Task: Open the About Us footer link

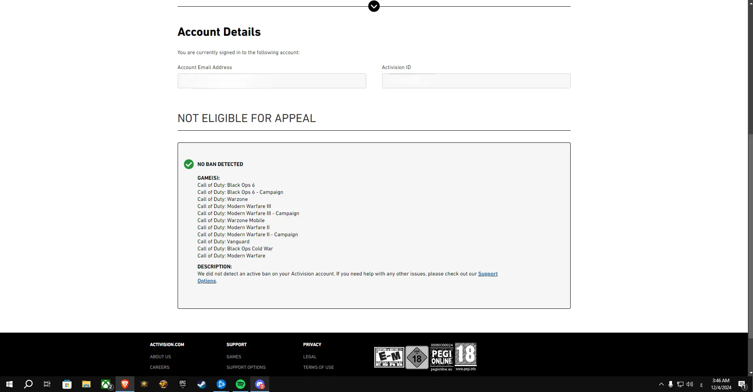Action: coord(160,357)
